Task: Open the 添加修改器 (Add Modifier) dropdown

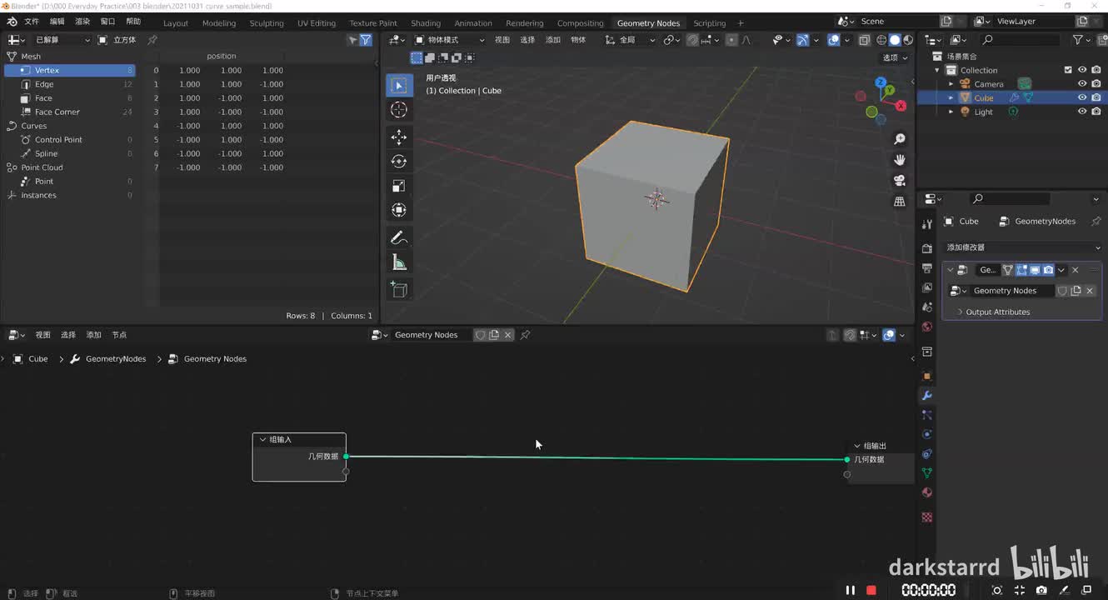Action: tap(1022, 247)
